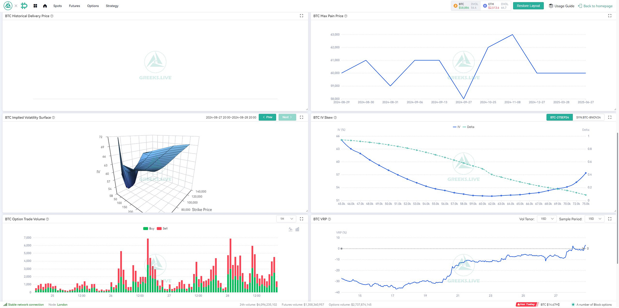
Task: Click the star icon by block options news
Action: pos(573,305)
